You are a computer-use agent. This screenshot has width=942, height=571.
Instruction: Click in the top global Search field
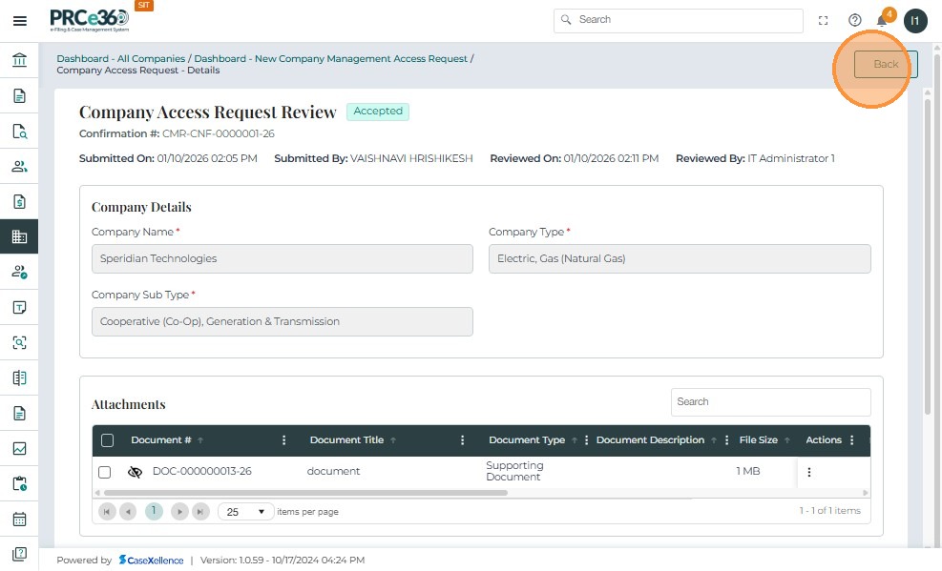coord(679,20)
